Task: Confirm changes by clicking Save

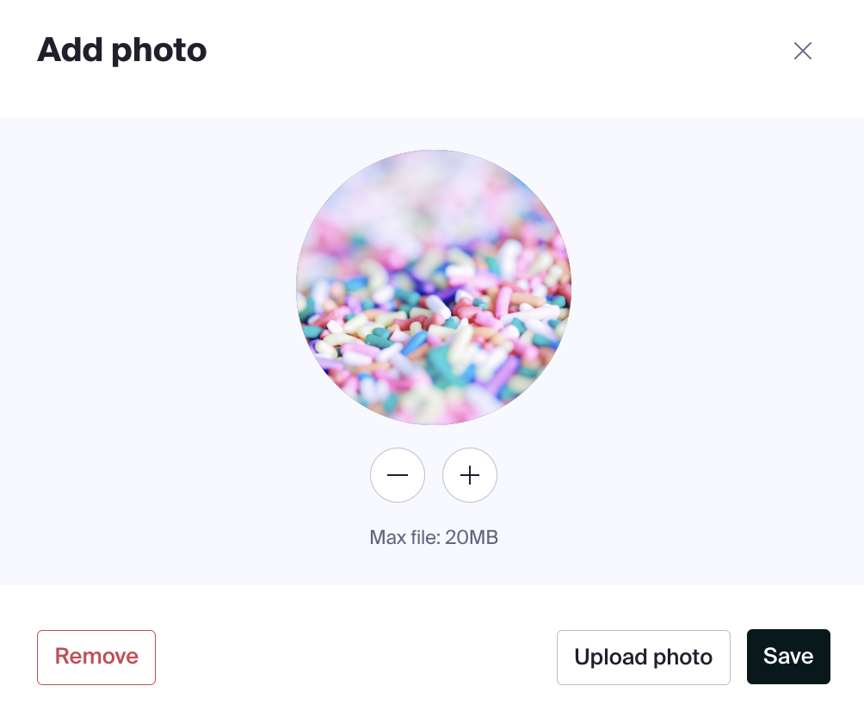Action: 788,656
